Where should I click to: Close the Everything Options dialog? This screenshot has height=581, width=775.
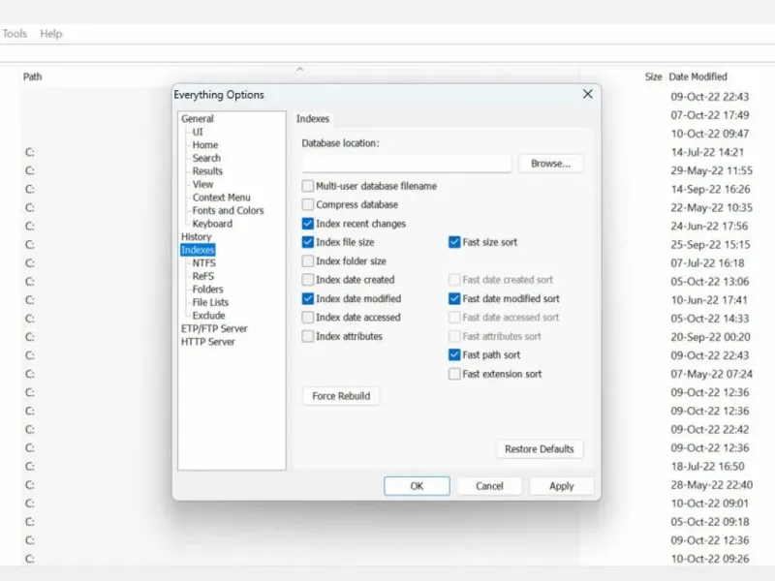[587, 94]
